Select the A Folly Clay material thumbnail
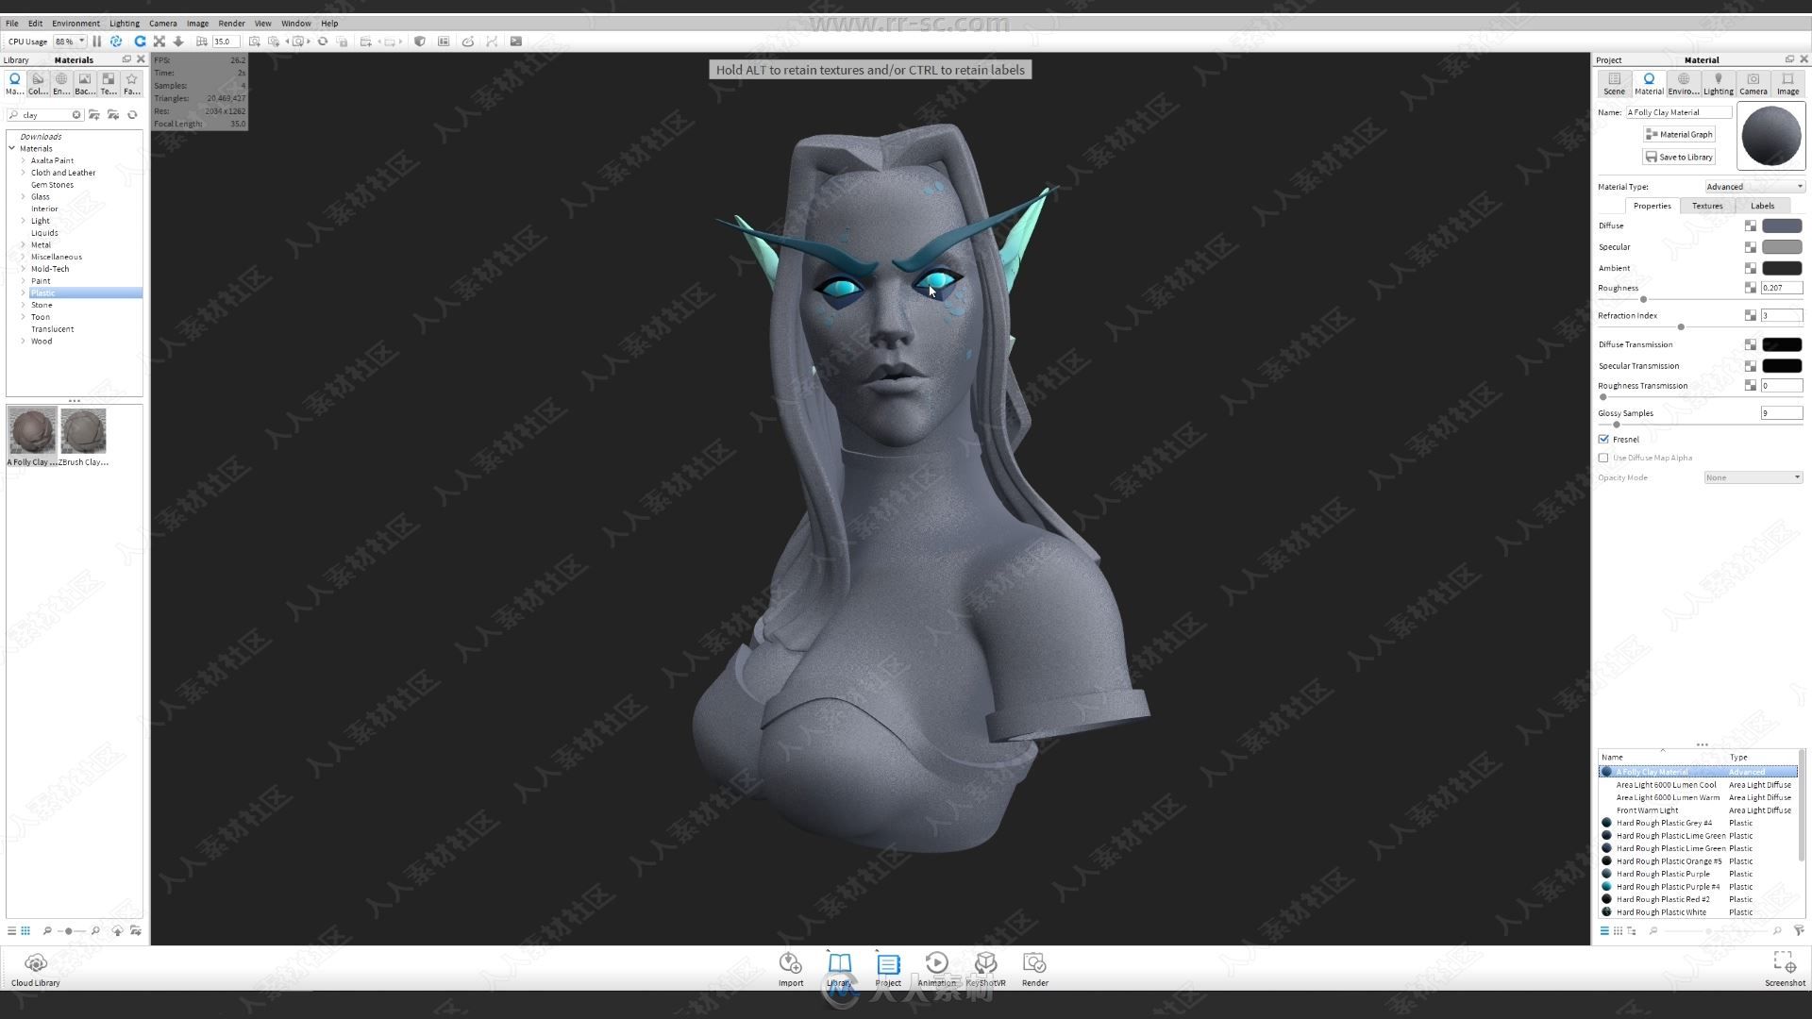The image size is (1812, 1019). click(32, 436)
